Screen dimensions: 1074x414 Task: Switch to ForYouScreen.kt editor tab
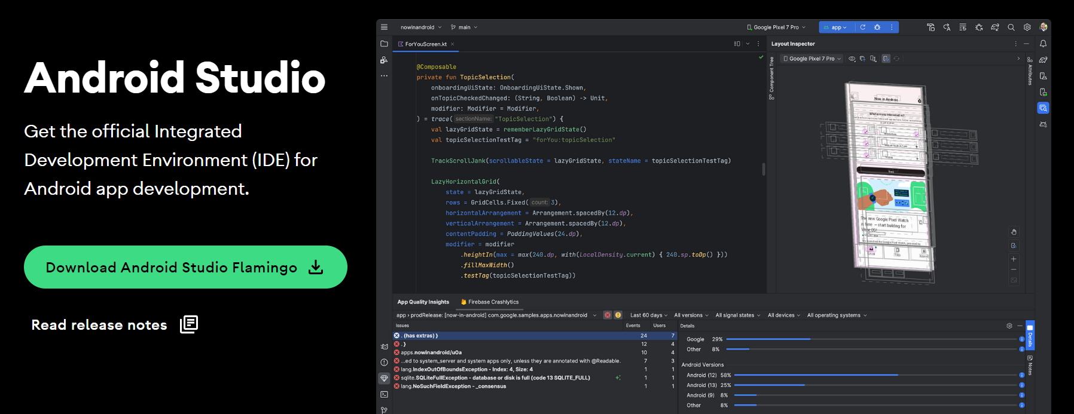pos(426,44)
